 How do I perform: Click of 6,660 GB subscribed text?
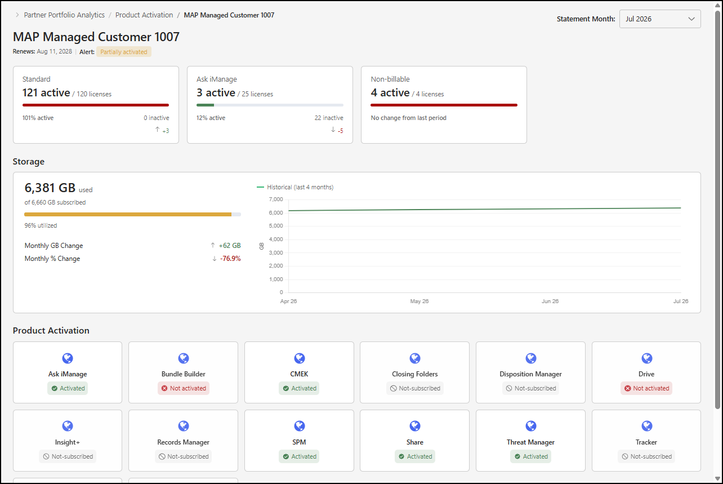pyautogui.click(x=55, y=202)
